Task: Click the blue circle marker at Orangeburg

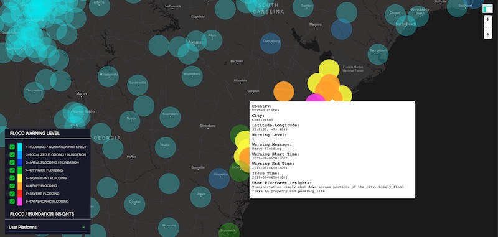Action: point(270,43)
